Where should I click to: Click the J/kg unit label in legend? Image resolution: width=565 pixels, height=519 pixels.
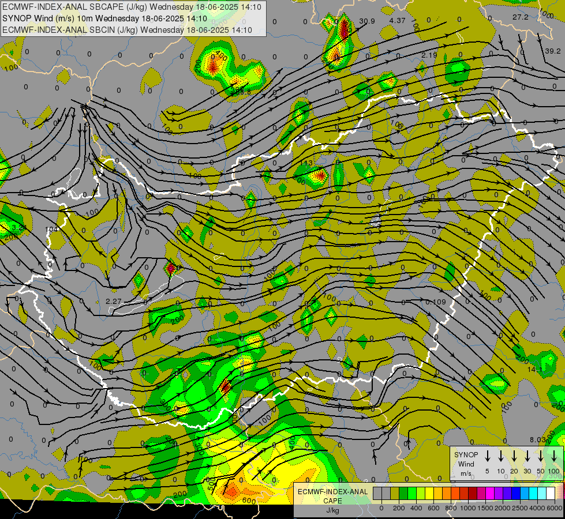click(x=332, y=510)
